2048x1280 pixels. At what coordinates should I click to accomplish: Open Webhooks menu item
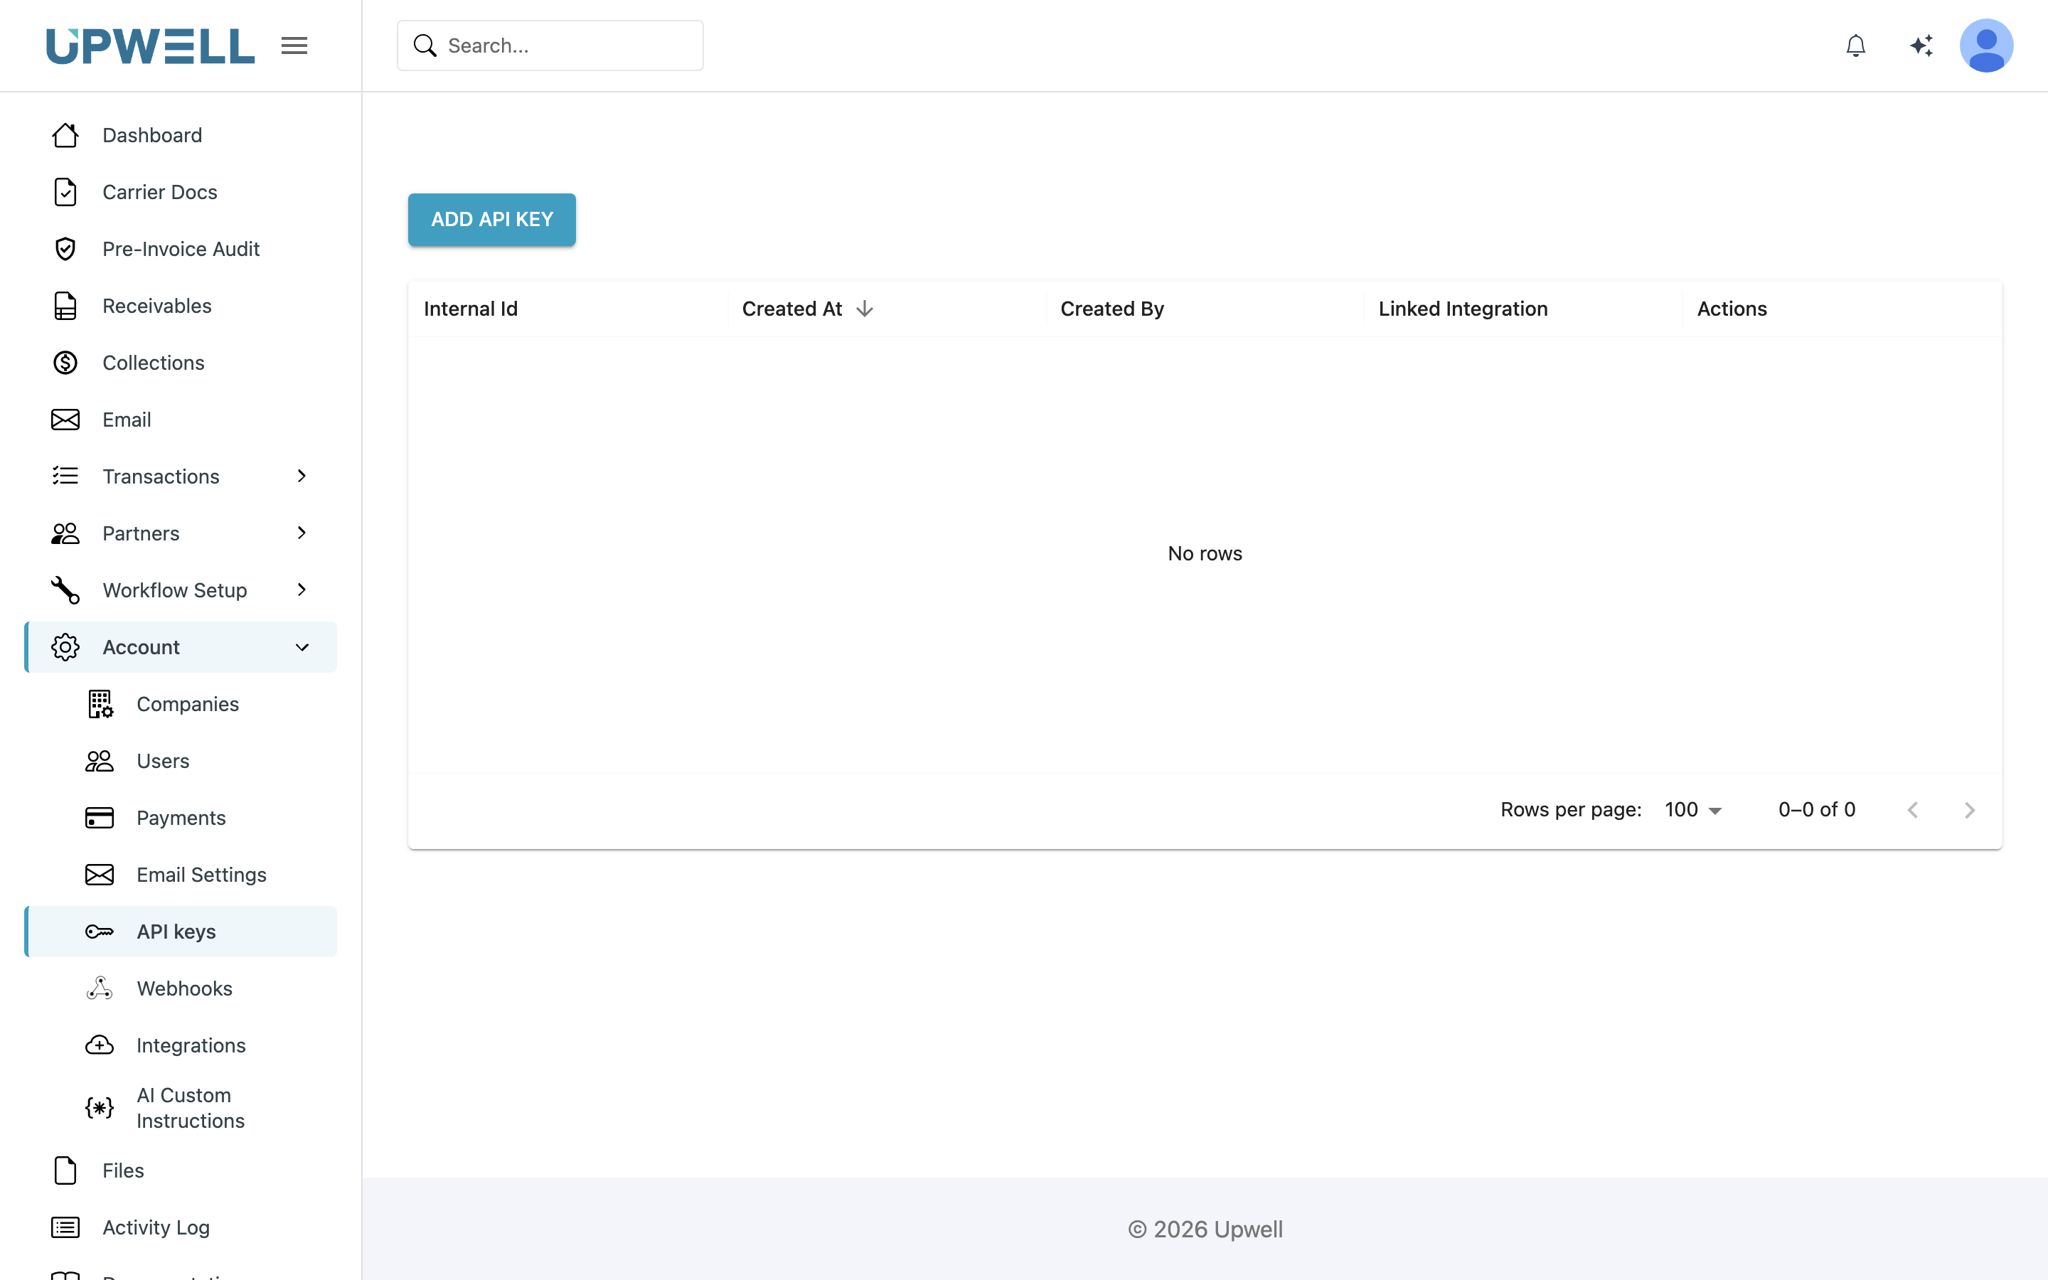point(181,988)
